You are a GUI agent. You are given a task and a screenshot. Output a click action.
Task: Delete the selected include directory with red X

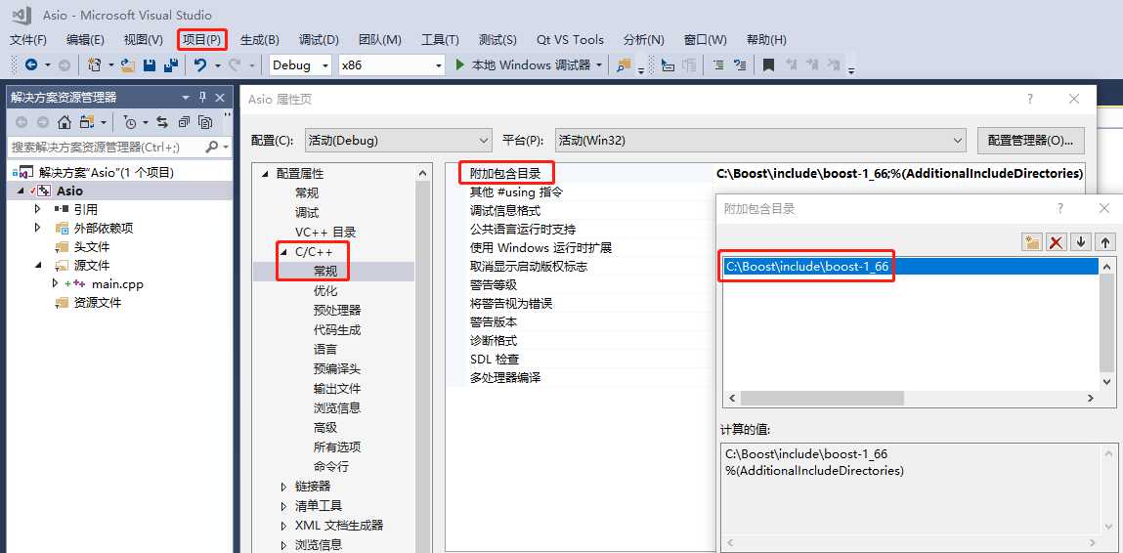click(1056, 242)
